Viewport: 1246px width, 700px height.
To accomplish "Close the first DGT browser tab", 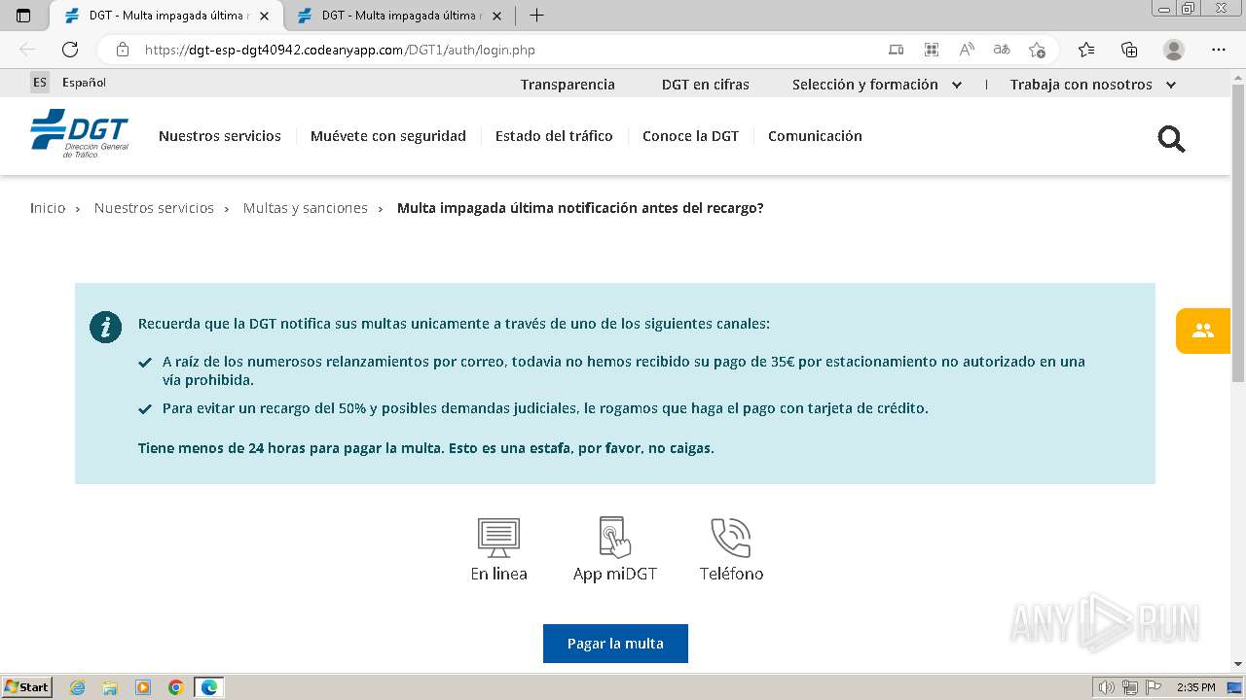I will (x=264, y=16).
